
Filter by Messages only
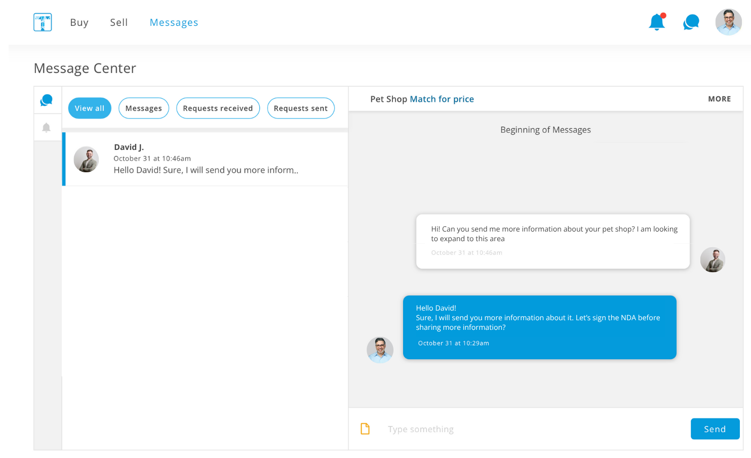click(143, 108)
